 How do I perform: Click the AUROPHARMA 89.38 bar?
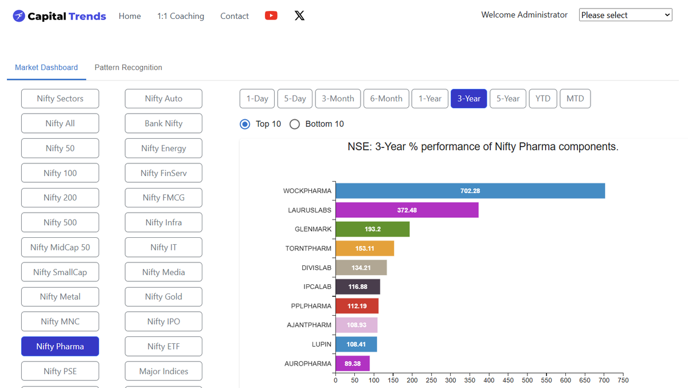point(353,363)
